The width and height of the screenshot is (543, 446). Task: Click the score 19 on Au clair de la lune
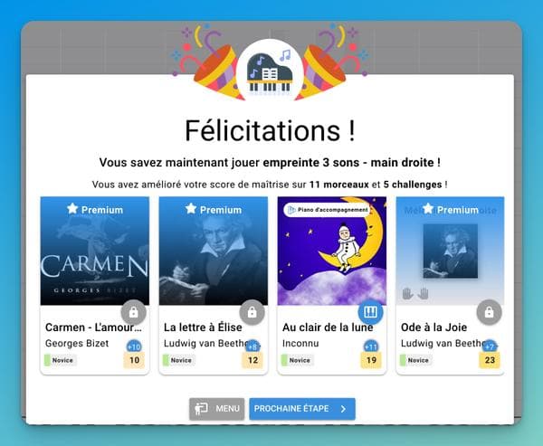[x=371, y=360]
